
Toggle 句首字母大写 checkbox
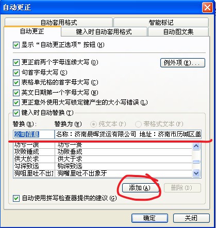pos(16,73)
